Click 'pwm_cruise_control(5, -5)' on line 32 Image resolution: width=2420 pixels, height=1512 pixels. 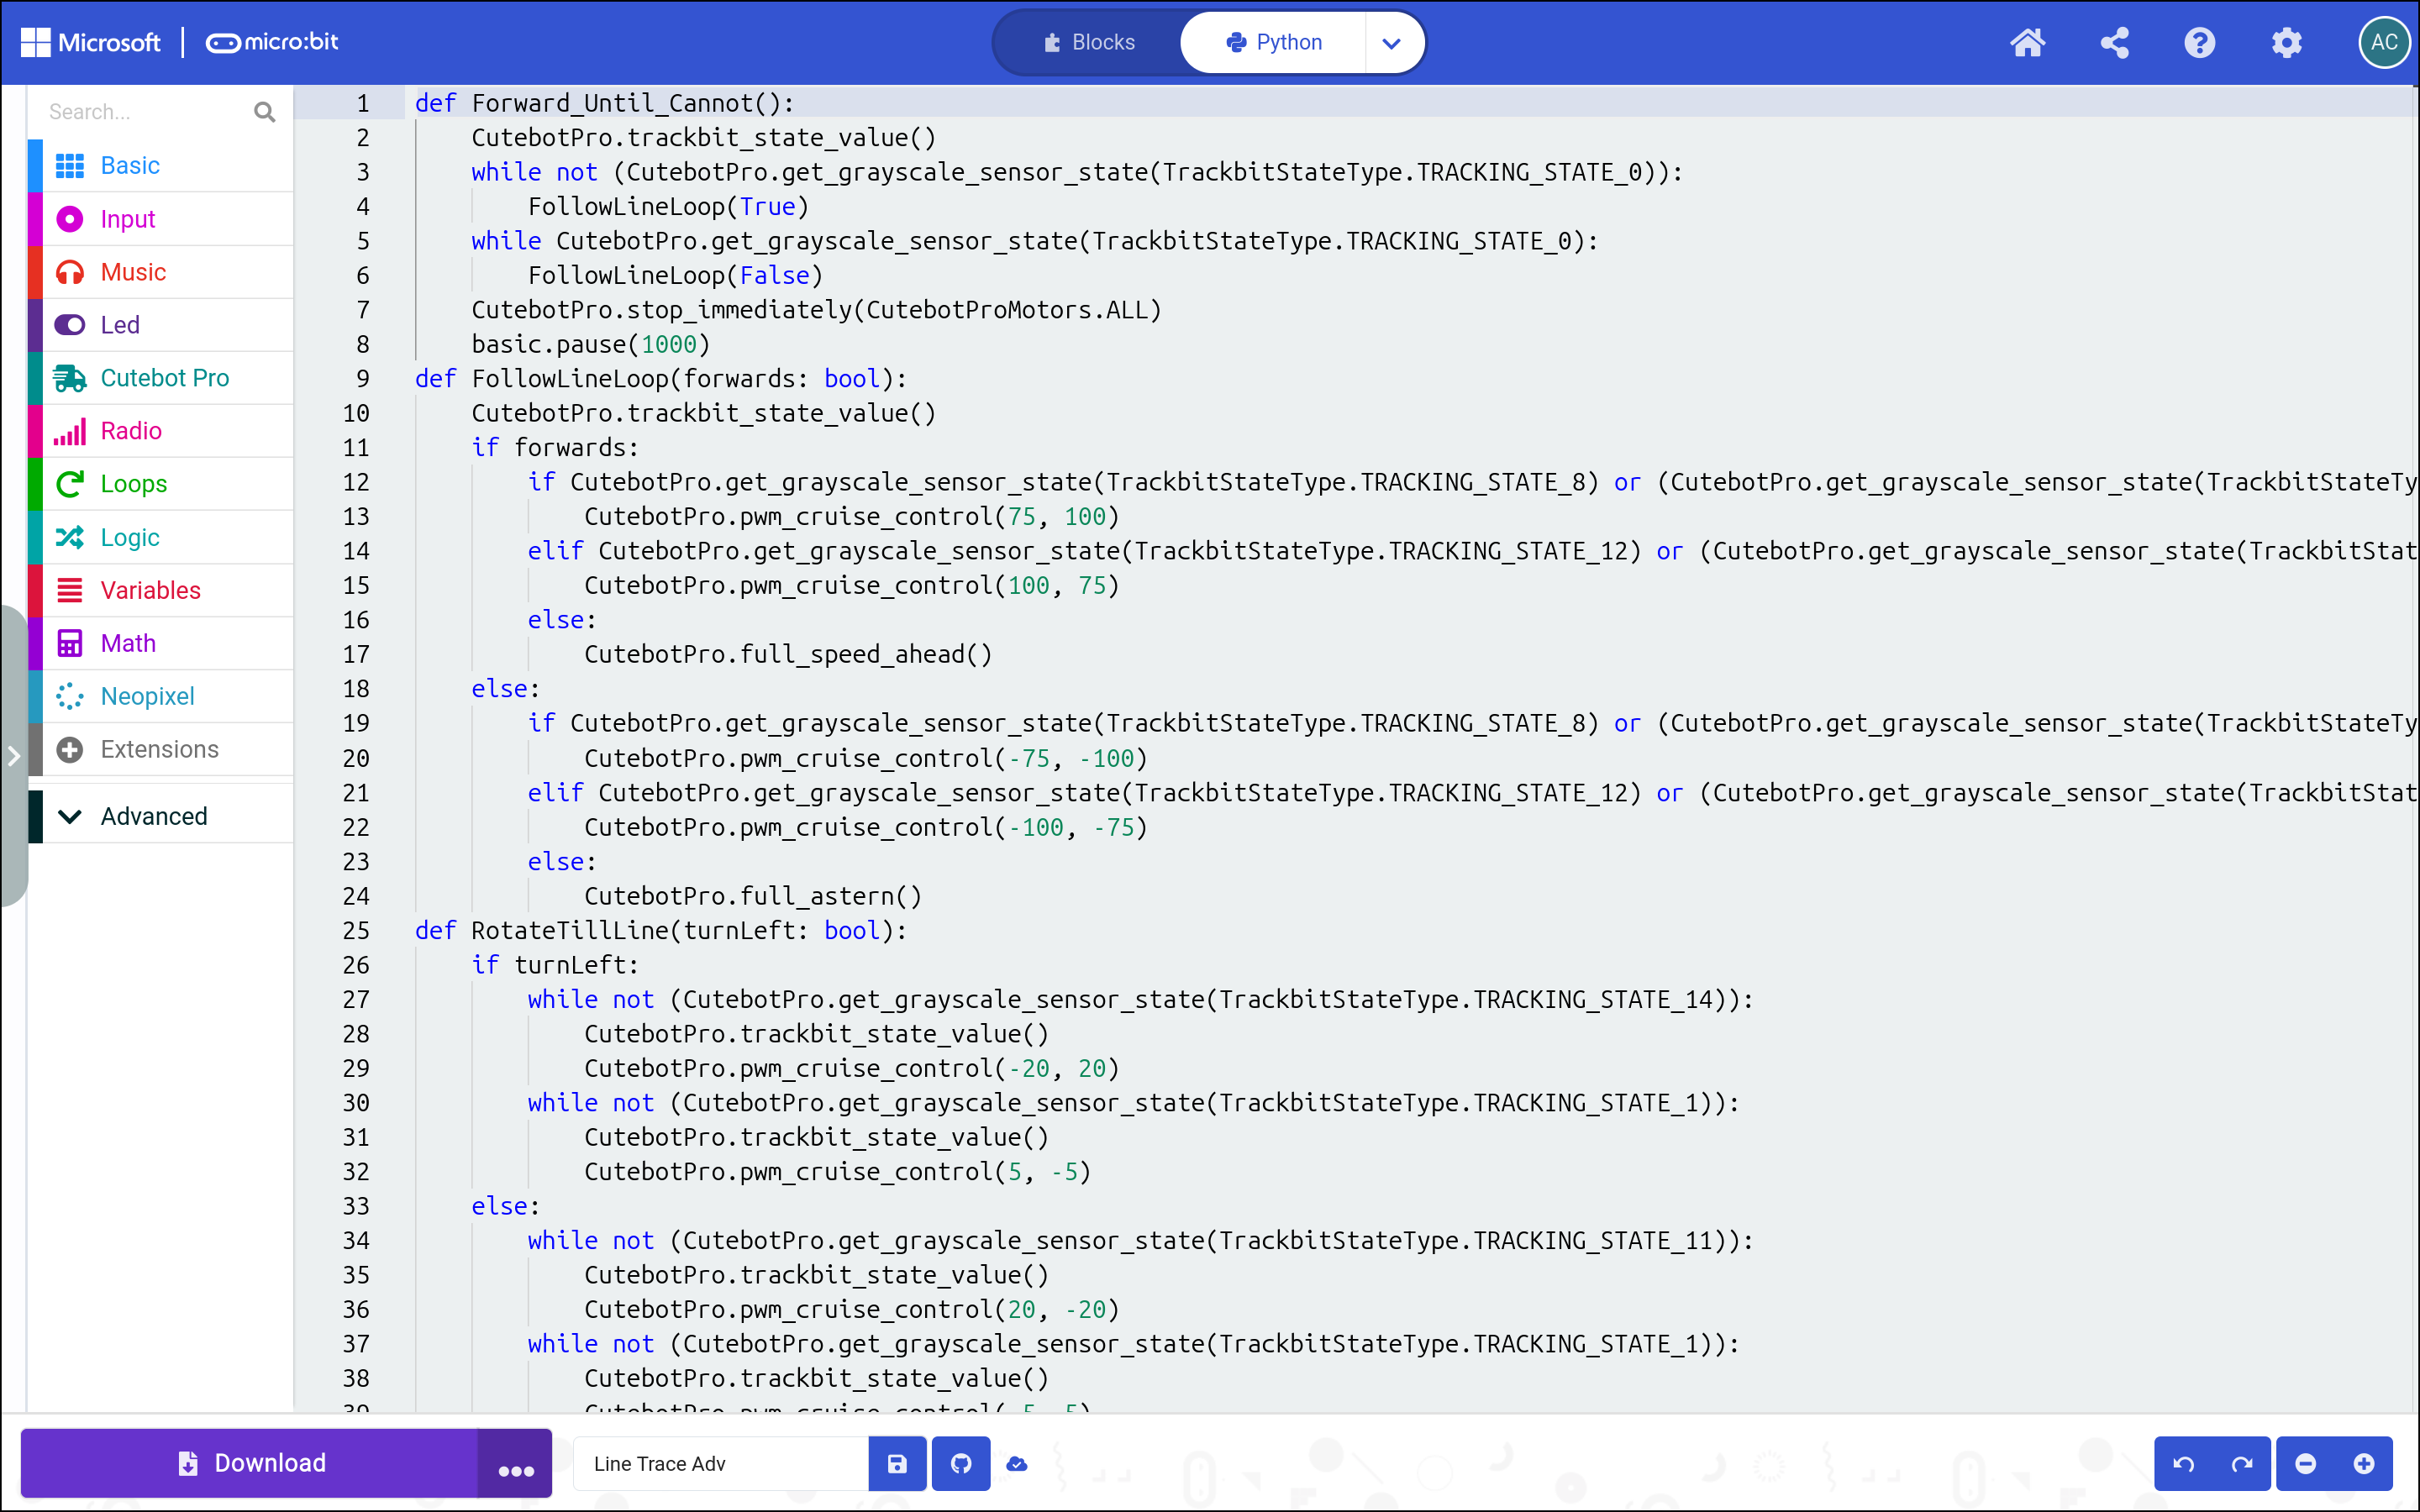[915, 1172]
